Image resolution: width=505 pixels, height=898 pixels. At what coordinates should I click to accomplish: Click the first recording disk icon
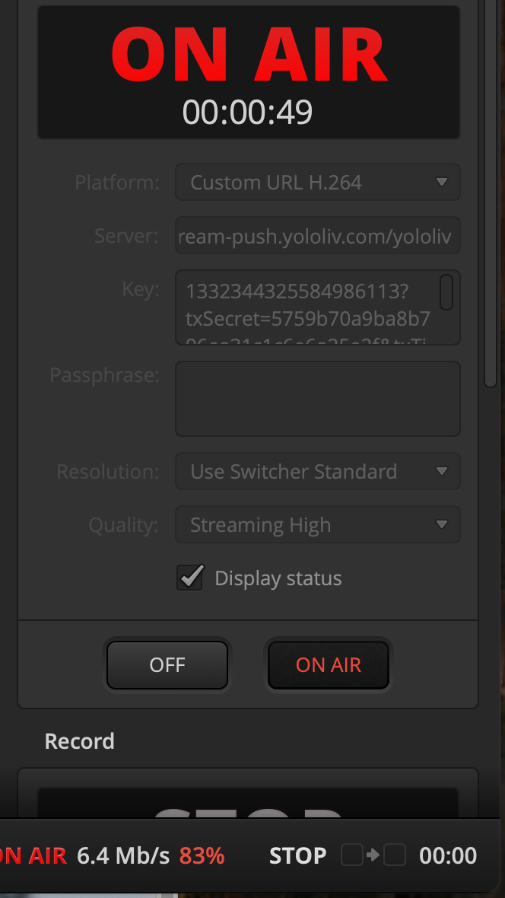[x=351, y=855]
